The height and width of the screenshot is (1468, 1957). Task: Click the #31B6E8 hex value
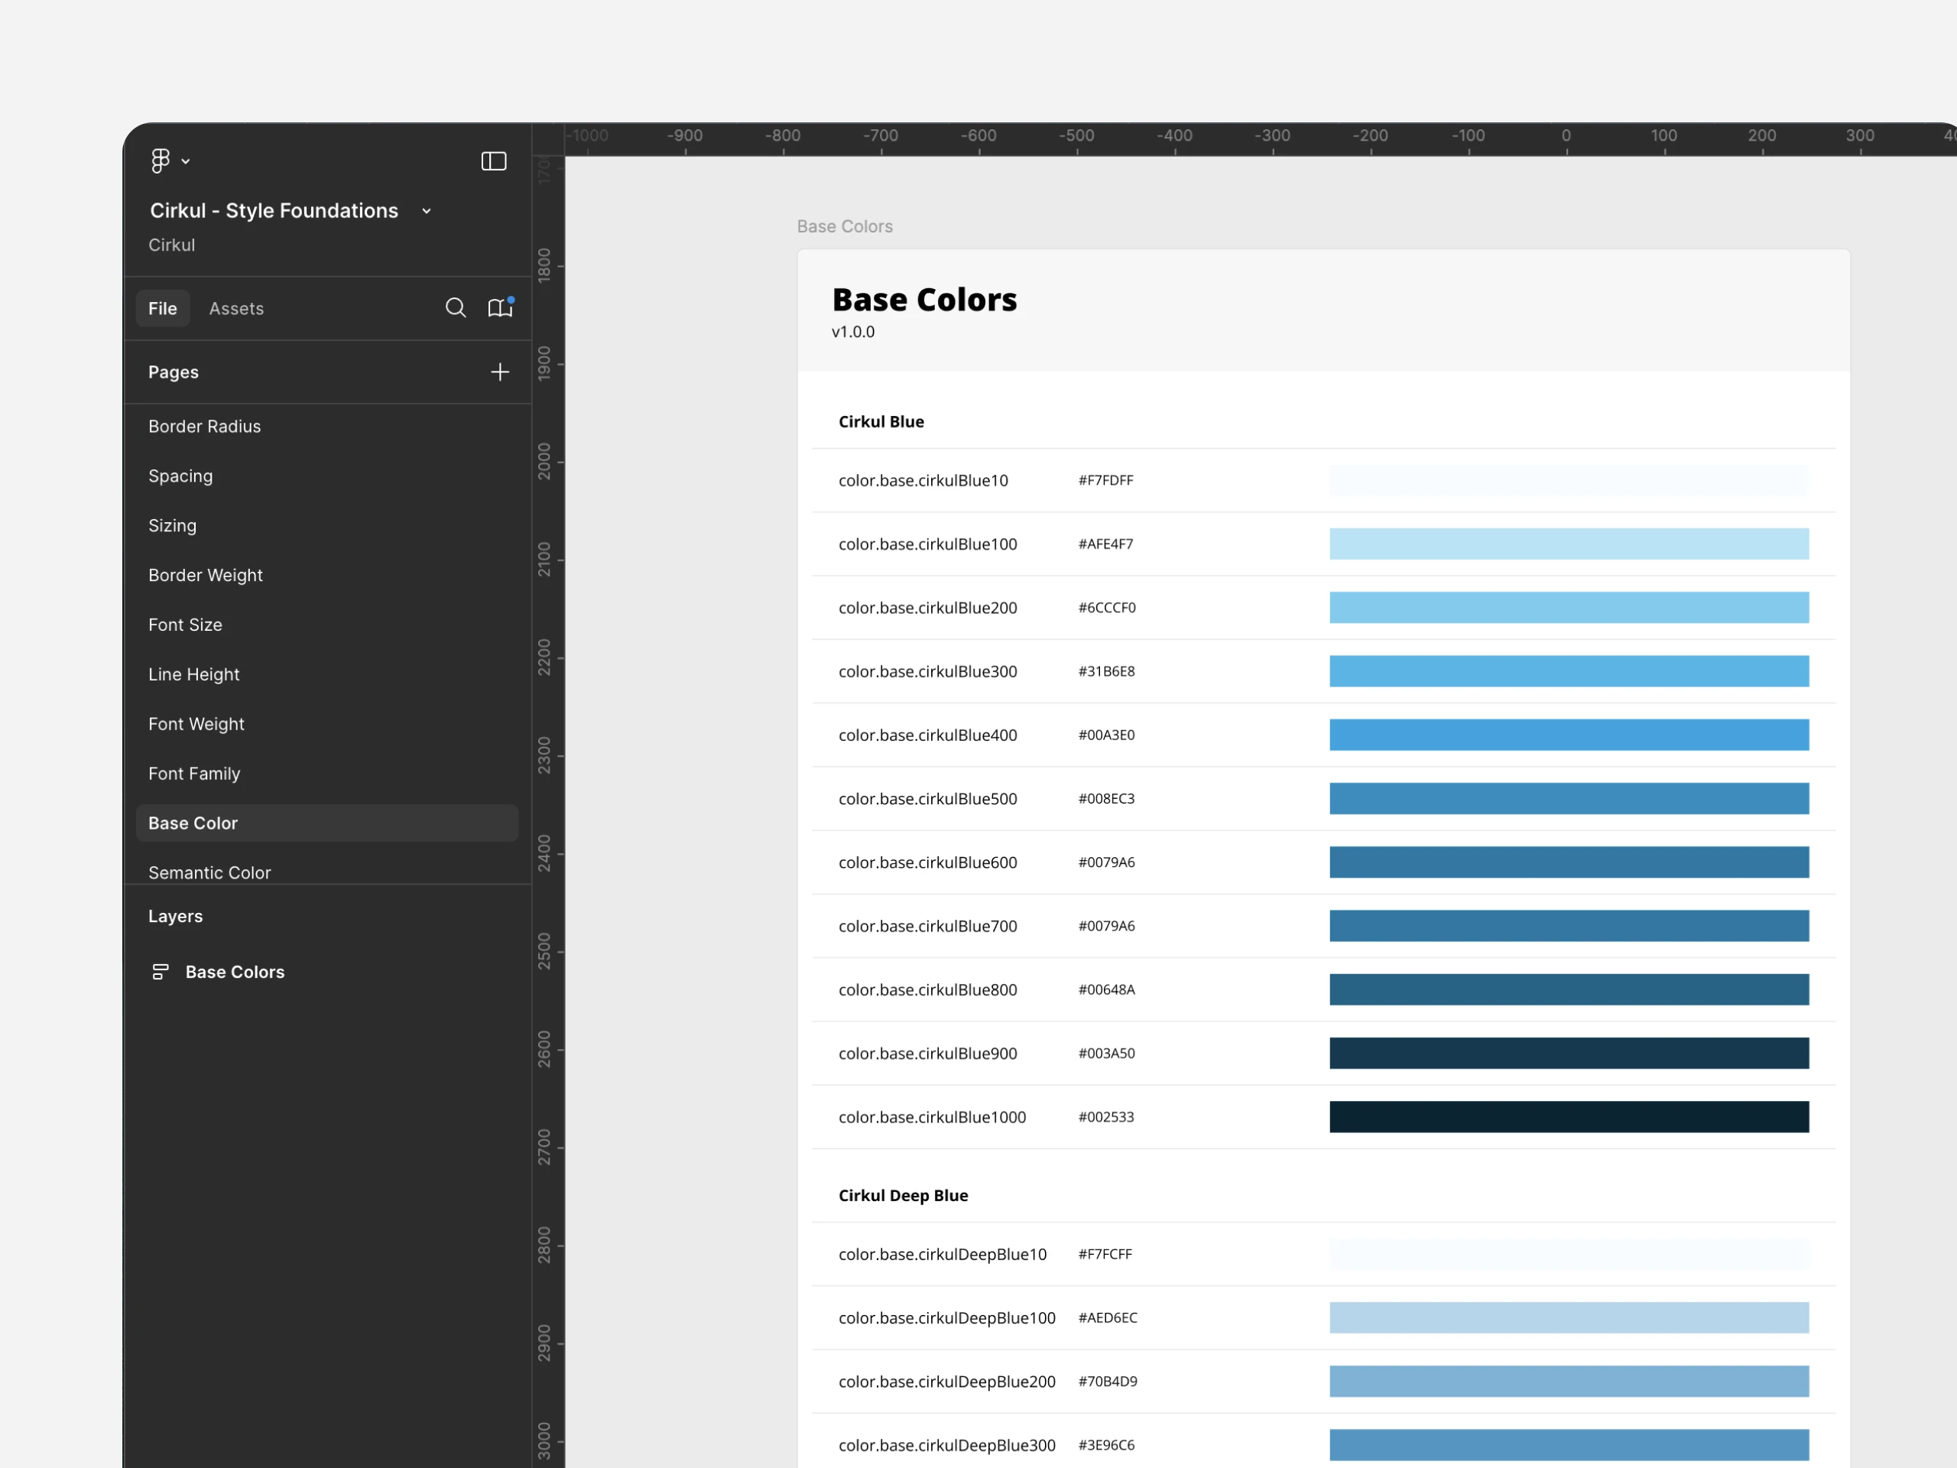coord(1107,671)
